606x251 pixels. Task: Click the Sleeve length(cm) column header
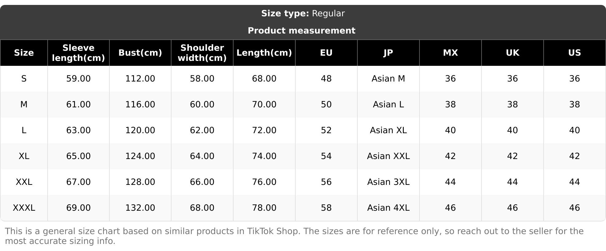(78, 53)
